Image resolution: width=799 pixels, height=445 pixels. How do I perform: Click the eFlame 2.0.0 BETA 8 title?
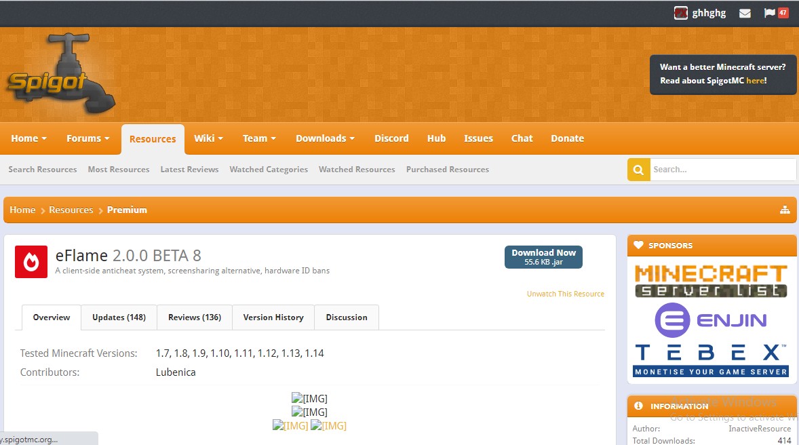128,255
